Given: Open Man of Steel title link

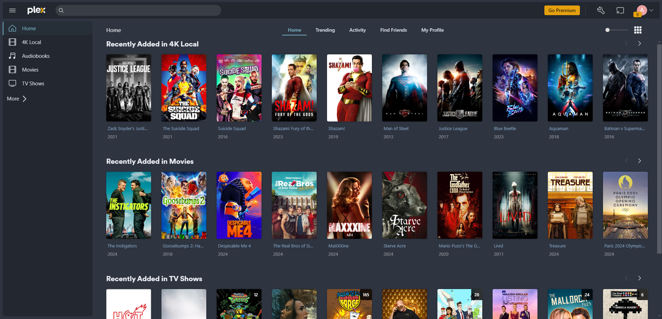Looking at the screenshot, I should tap(396, 129).
